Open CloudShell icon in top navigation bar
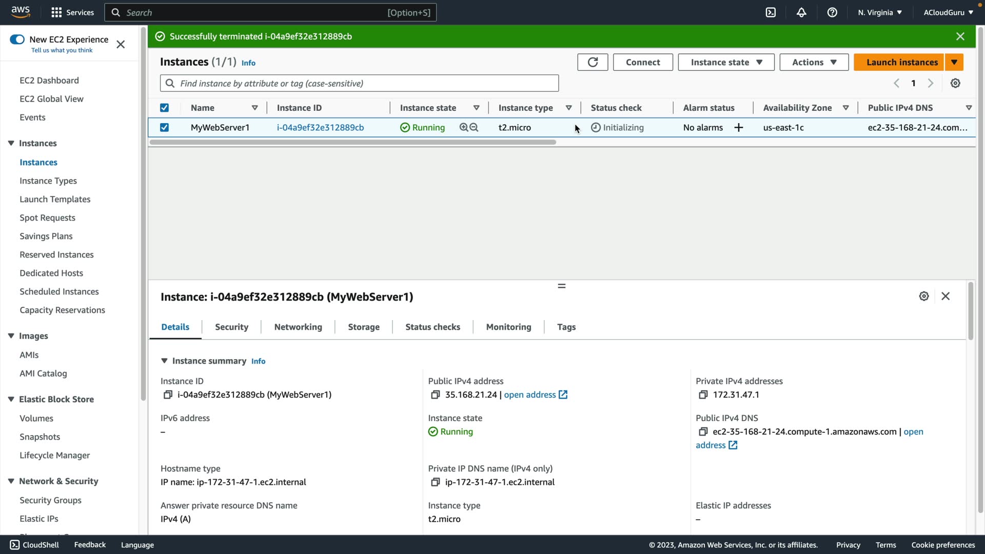 point(771,12)
